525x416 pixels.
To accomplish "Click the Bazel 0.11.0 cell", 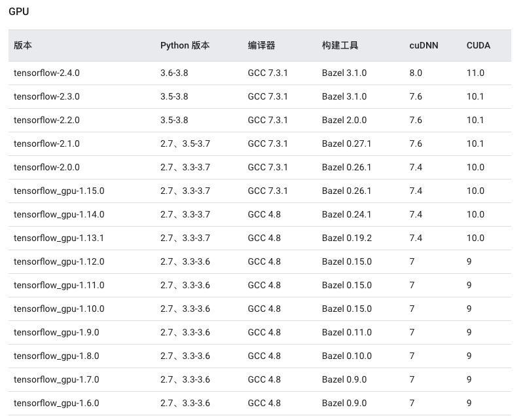I will pos(347,333).
